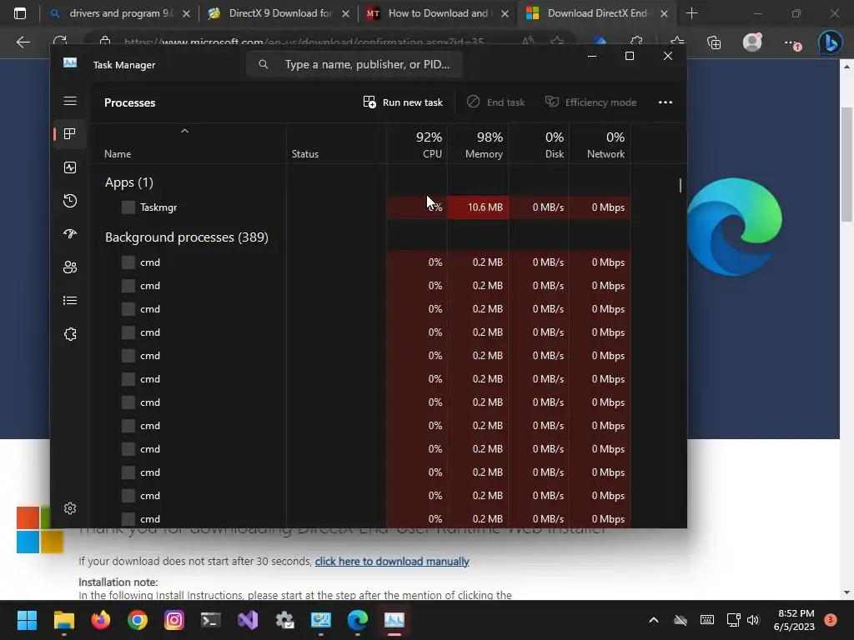Select the Processes page icon in sidebar
Viewport: 854px width, 640px height.
[x=70, y=134]
